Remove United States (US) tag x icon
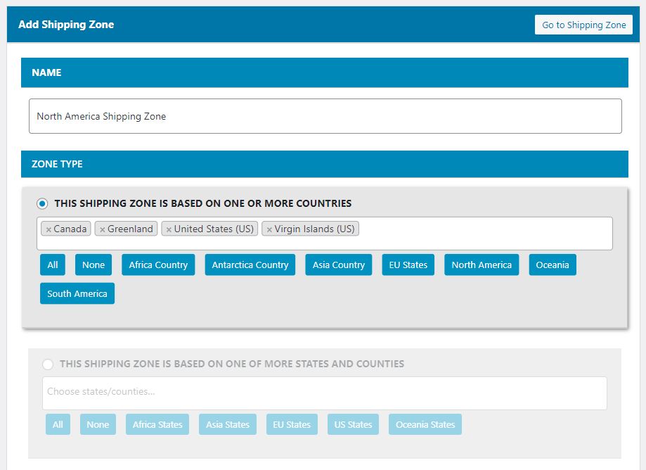This screenshot has height=470, width=646. (x=169, y=229)
